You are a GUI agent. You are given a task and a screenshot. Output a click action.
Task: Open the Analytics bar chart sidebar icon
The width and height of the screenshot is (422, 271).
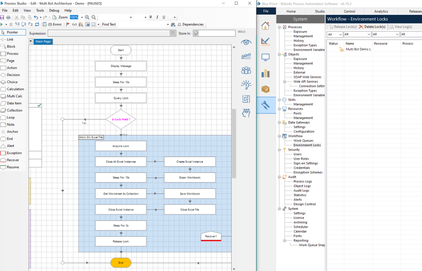tap(265, 73)
